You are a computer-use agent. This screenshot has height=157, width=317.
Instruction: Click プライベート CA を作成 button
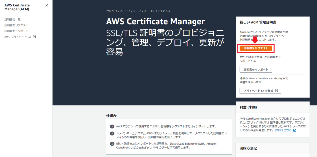click(261, 91)
